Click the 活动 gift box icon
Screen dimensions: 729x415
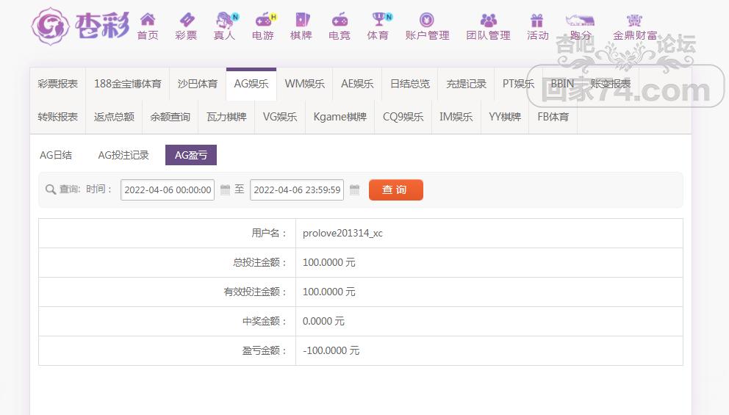[537, 21]
